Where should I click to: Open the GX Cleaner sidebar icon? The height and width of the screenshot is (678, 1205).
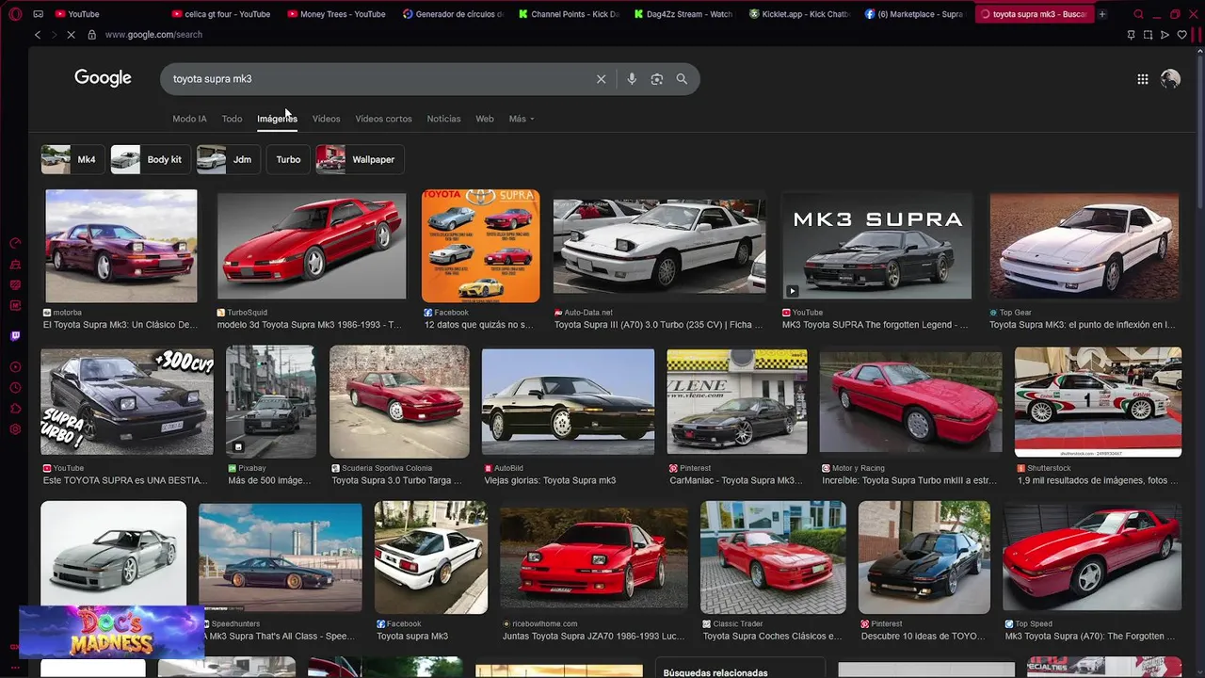pyautogui.click(x=15, y=264)
